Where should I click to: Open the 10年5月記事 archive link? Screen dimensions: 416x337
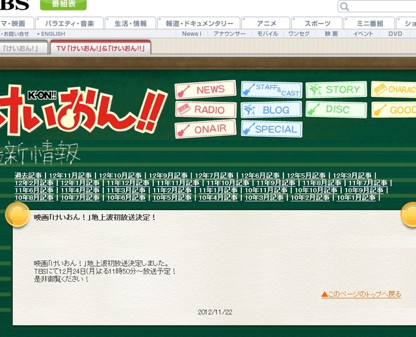pos(172,198)
